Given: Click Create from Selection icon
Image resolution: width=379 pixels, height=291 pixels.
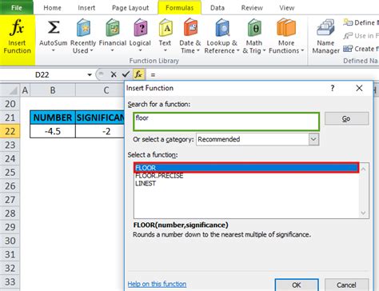Looking at the screenshot, I should pyautogui.click(x=348, y=49).
